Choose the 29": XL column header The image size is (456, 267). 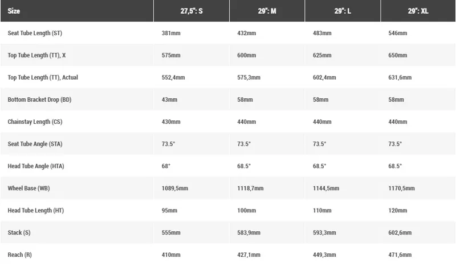tap(417, 11)
